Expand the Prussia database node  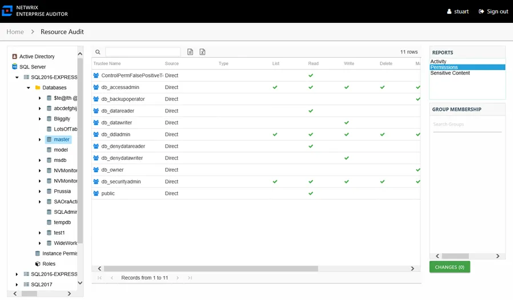(39, 191)
